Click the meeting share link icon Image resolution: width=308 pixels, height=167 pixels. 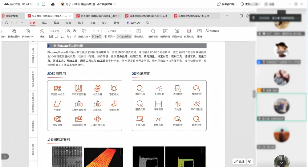[44, 4]
